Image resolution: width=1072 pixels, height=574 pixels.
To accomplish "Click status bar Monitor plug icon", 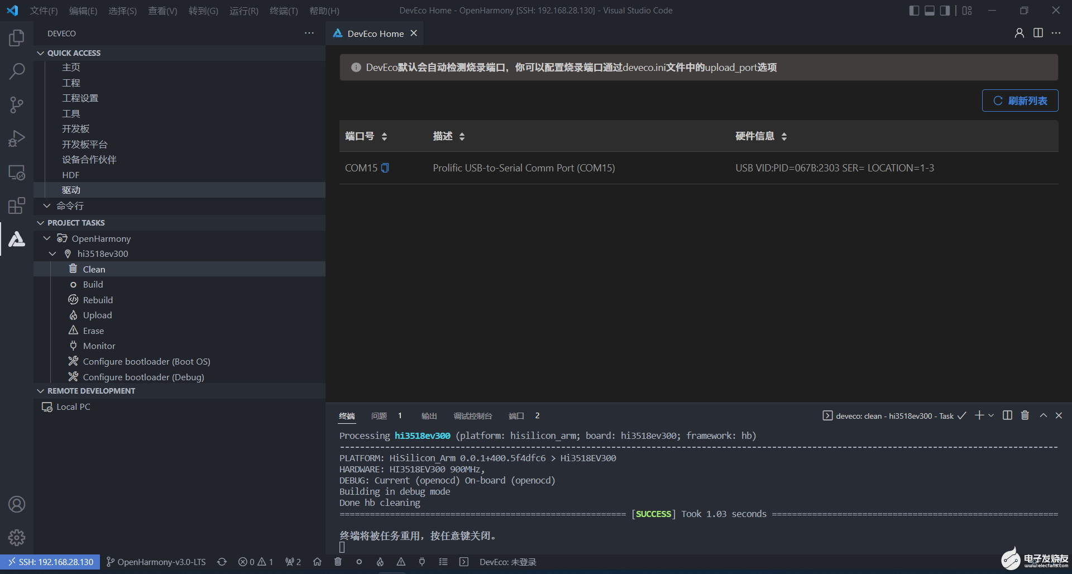I will point(422,562).
